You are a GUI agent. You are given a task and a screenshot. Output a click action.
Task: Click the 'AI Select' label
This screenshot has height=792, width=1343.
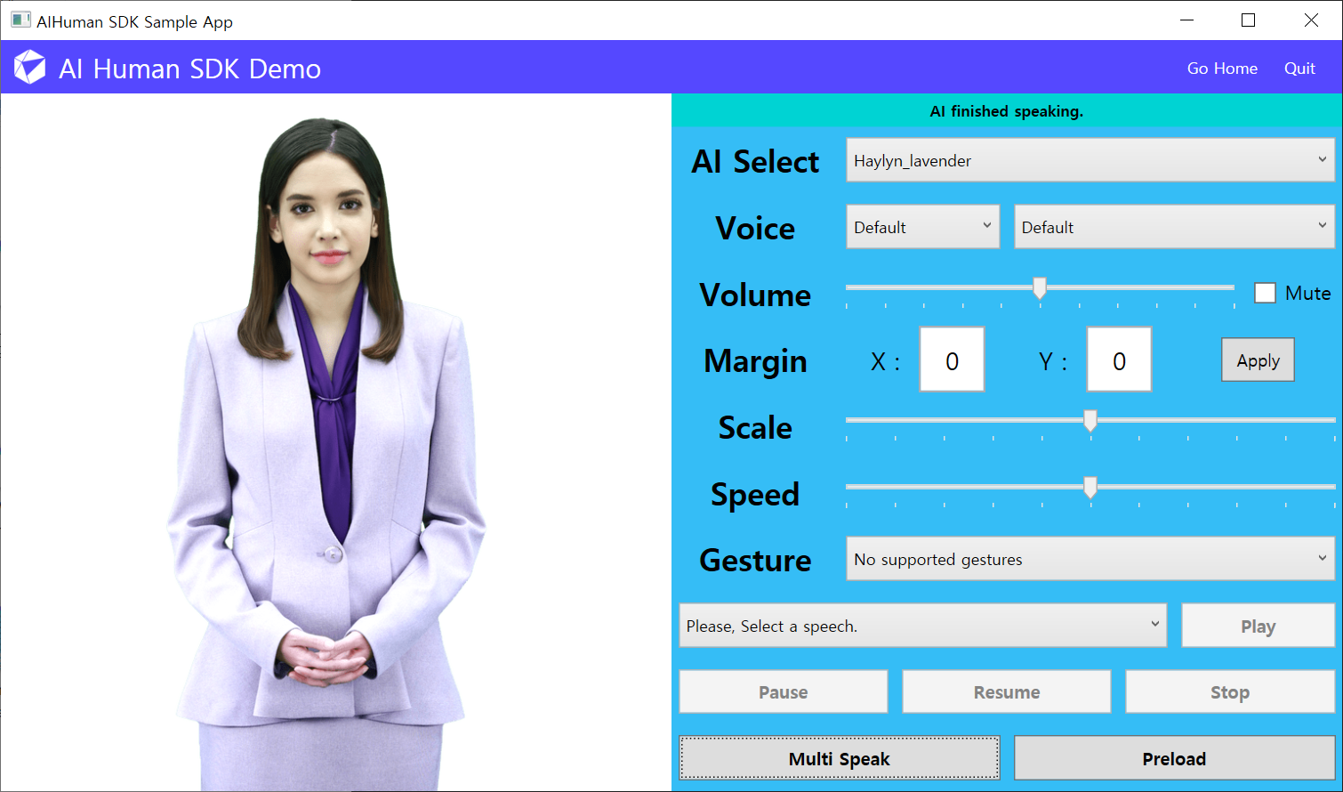[x=755, y=161]
